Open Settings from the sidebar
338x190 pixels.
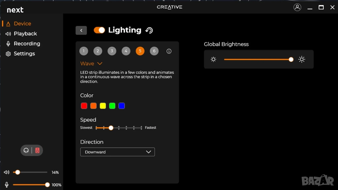pyautogui.click(x=24, y=54)
